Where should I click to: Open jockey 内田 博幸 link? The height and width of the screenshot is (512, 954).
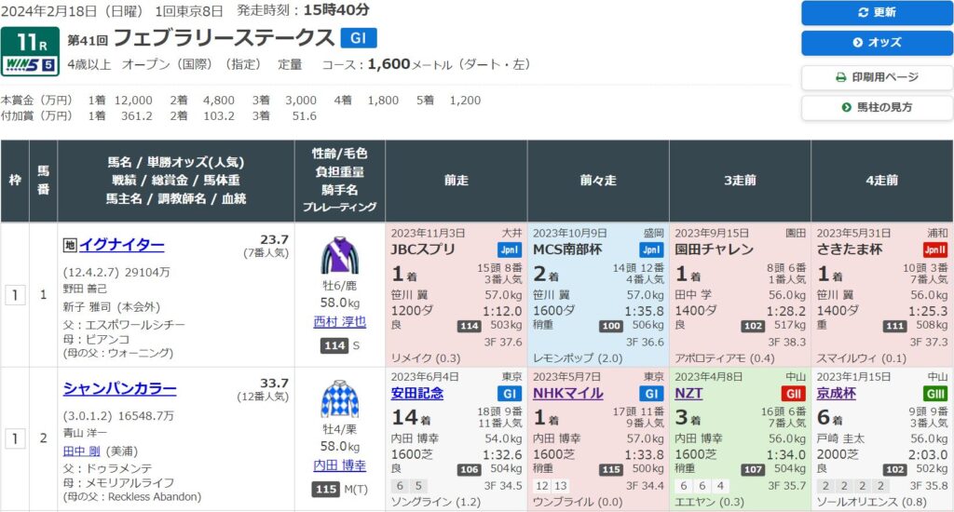pyautogui.click(x=339, y=465)
